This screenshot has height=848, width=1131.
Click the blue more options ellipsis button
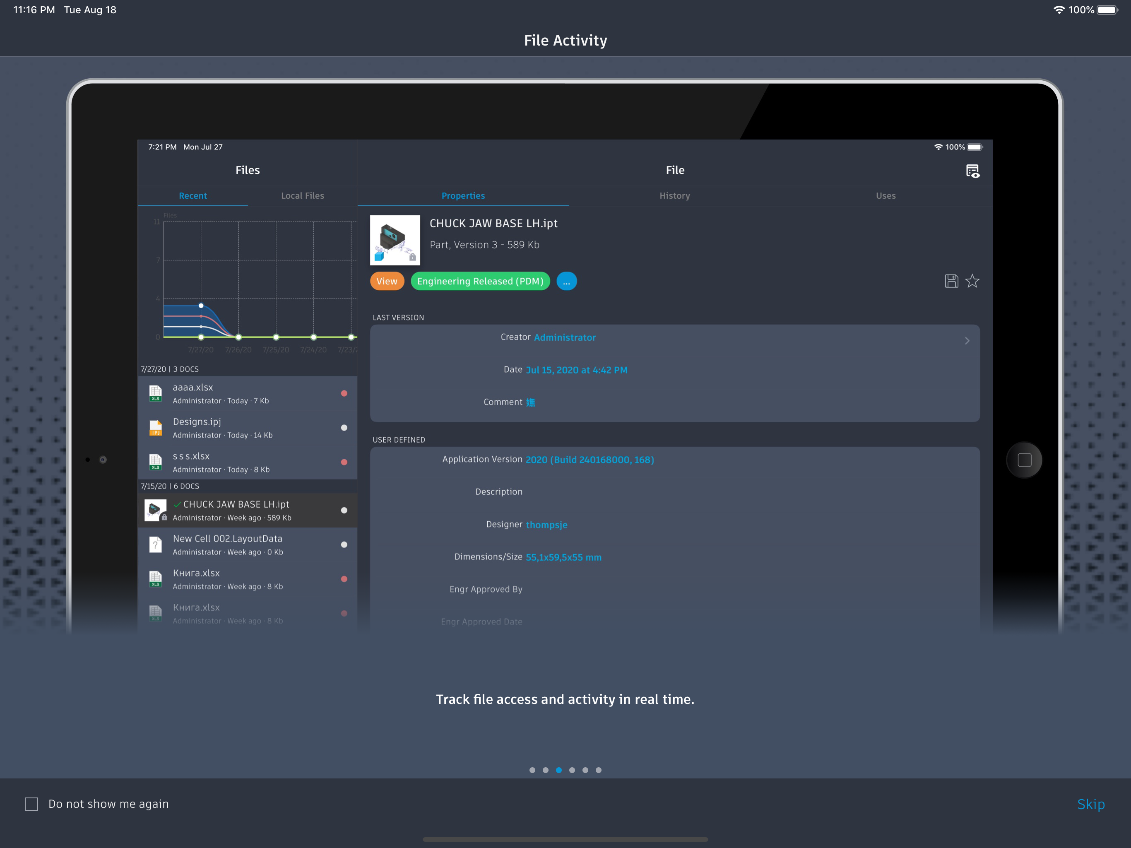(x=566, y=281)
